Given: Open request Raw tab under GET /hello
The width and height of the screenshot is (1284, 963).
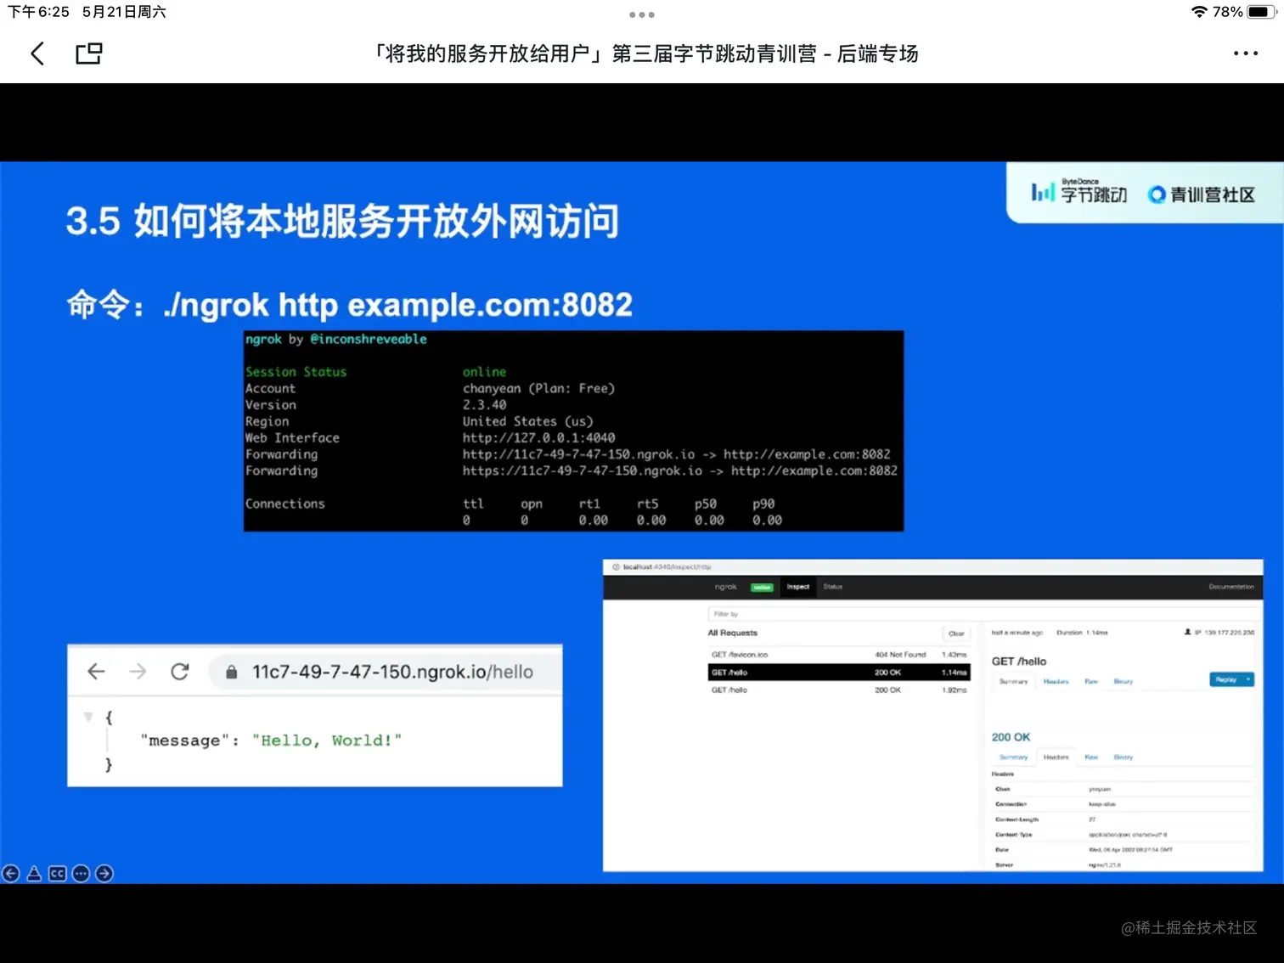Looking at the screenshot, I should pos(1091,681).
